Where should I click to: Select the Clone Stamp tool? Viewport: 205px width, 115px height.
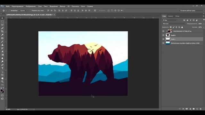[x=2, y=45]
